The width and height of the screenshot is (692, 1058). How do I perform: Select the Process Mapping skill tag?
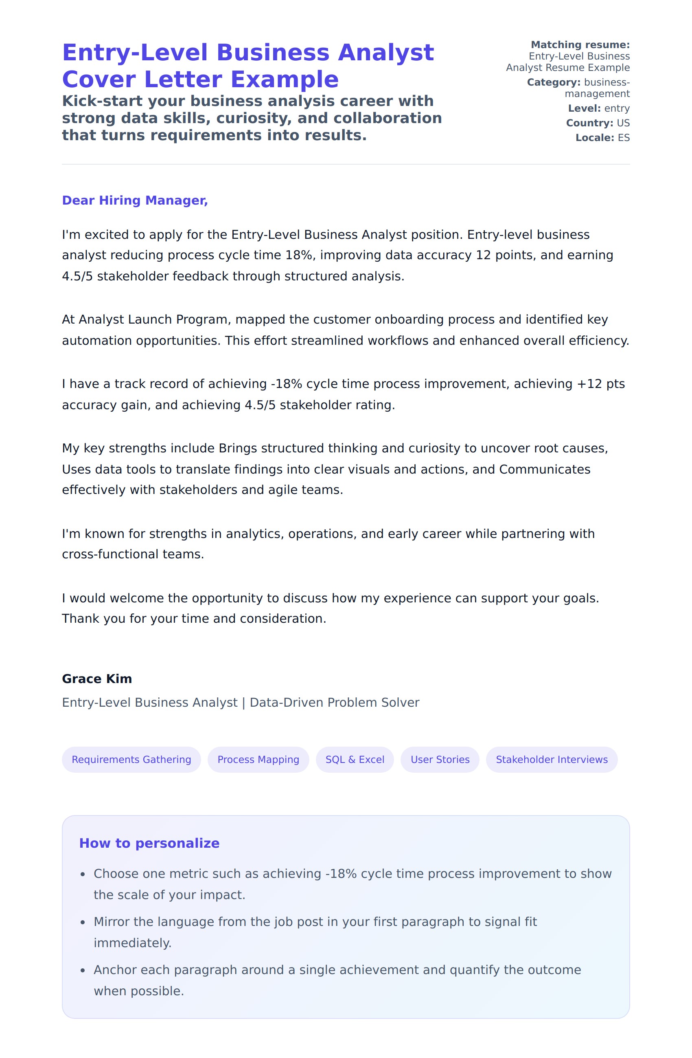tap(258, 759)
